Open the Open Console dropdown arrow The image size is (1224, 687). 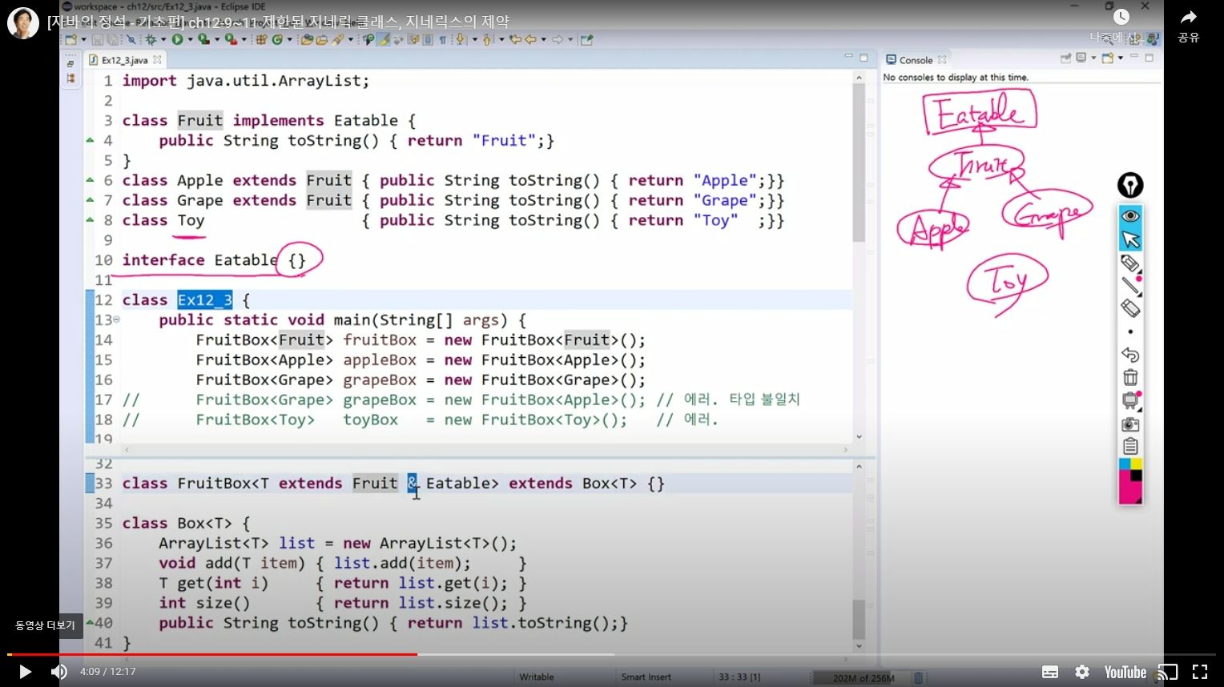pyautogui.click(x=1120, y=58)
